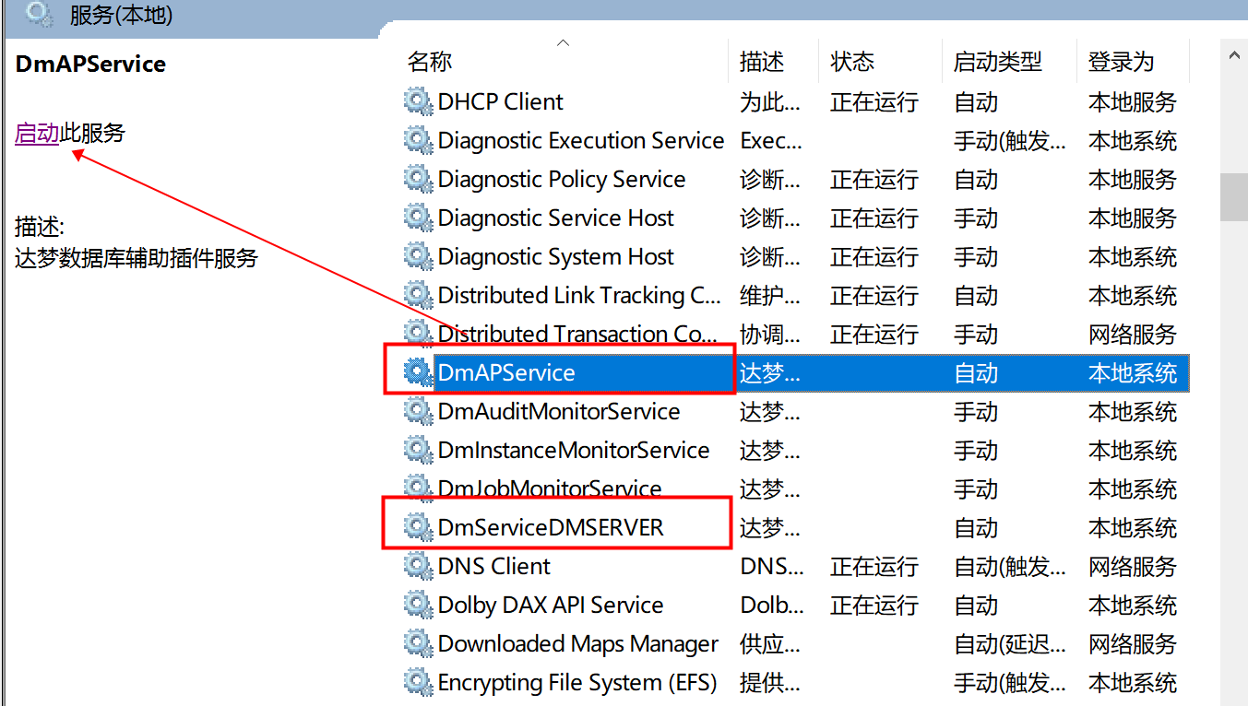This screenshot has height=706, width=1248.
Task: Click the gear icon beside Diagnostic Service Host
Action: point(419,218)
